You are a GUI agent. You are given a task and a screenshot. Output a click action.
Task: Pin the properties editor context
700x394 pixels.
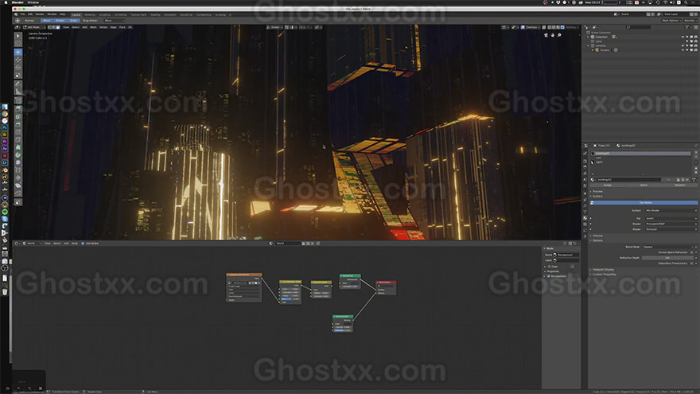click(695, 146)
